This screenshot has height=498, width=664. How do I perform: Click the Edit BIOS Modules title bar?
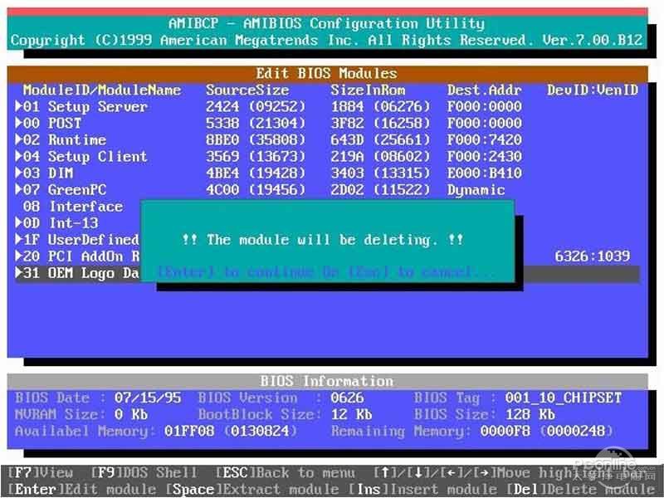(x=327, y=73)
